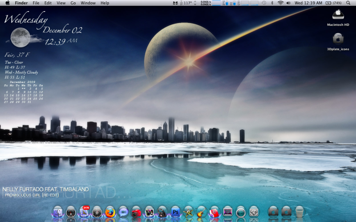356x222 pixels.
Task: Open the File menu
Action: click(36, 3)
